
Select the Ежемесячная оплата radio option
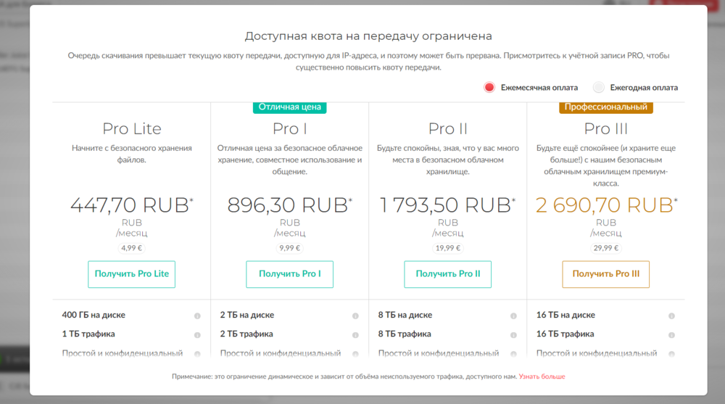click(x=489, y=88)
